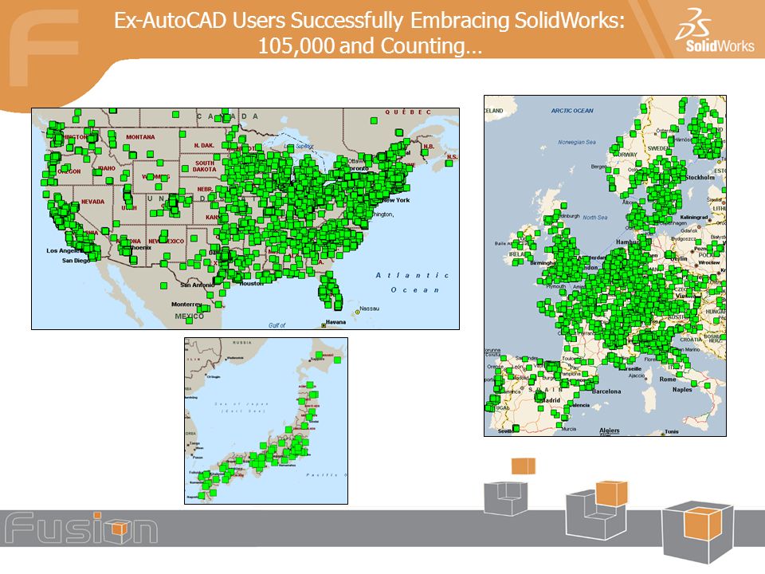Select the United States user map image
Image resolution: width=765 pixels, height=574 pixels.
245,218
